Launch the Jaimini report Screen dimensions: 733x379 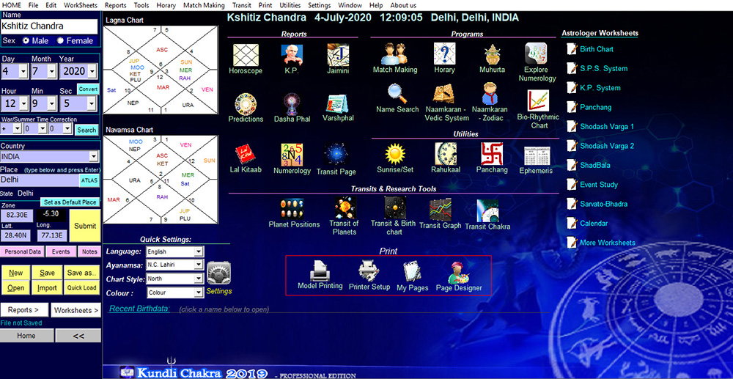pos(338,55)
